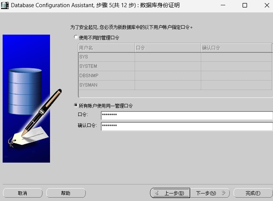Click the 完成(F) finish button
The width and height of the screenshot is (273, 201).
coord(253,193)
